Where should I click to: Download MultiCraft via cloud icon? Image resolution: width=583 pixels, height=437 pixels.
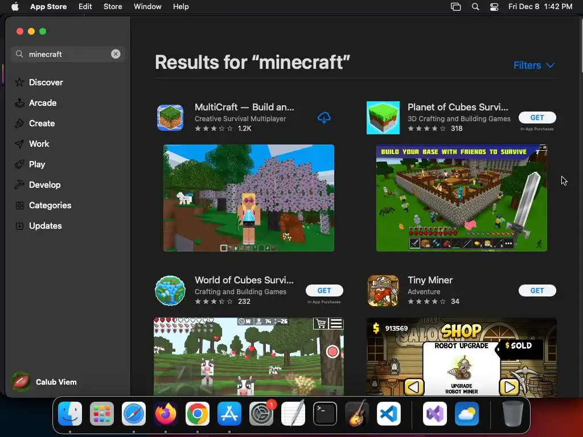pos(324,118)
